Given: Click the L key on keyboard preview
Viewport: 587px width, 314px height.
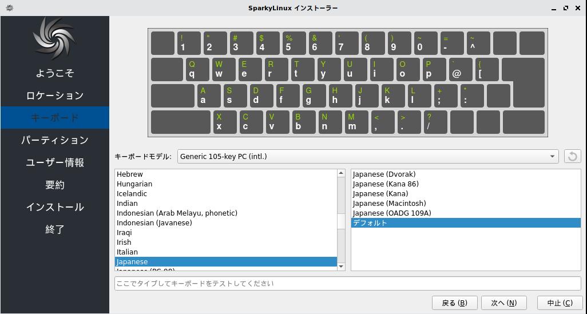Looking at the screenshot, I should [419, 96].
